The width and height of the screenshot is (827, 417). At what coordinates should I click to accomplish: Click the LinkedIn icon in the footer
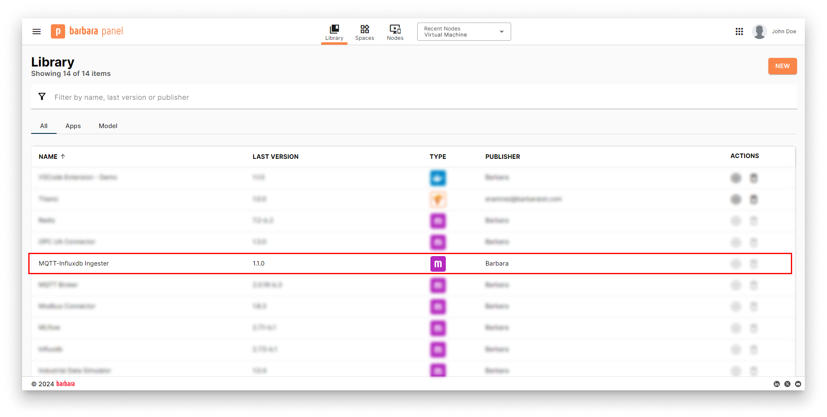777,384
